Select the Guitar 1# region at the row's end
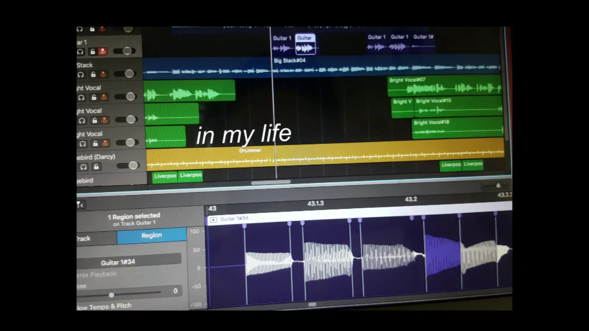Image resolution: width=589 pixels, height=331 pixels. [x=423, y=43]
